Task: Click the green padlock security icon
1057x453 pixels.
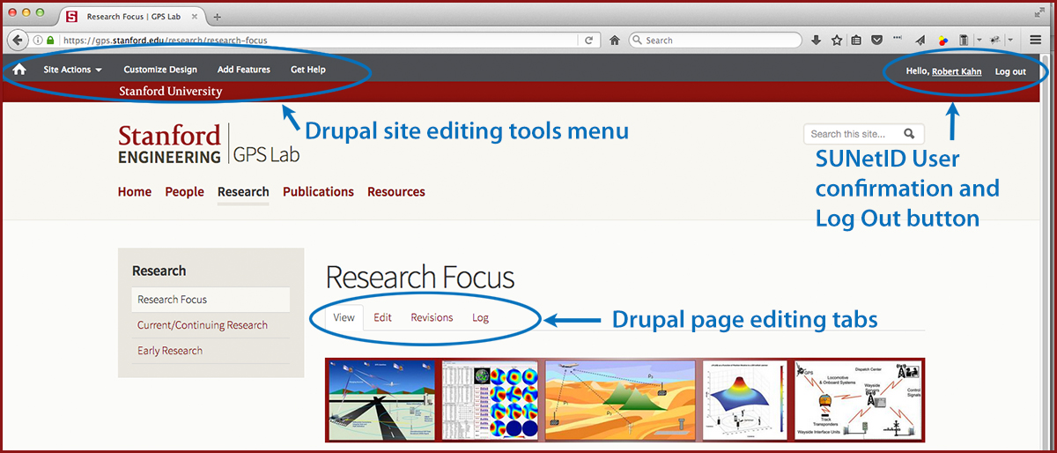Action: point(50,40)
